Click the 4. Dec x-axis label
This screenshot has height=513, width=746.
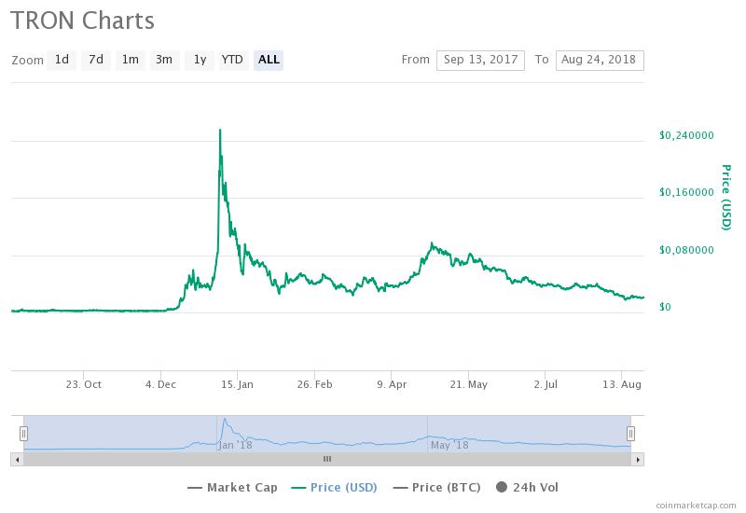point(160,384)
